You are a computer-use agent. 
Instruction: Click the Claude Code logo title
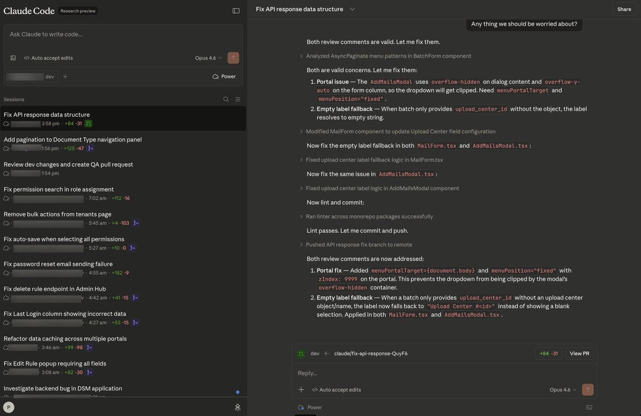click(28, 11)
